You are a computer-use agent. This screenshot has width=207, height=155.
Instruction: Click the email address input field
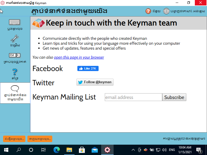click(x=133, y=97)
